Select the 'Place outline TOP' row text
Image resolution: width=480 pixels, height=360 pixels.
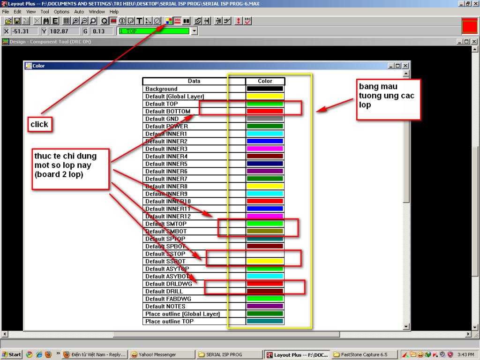(x=169, y=322)
